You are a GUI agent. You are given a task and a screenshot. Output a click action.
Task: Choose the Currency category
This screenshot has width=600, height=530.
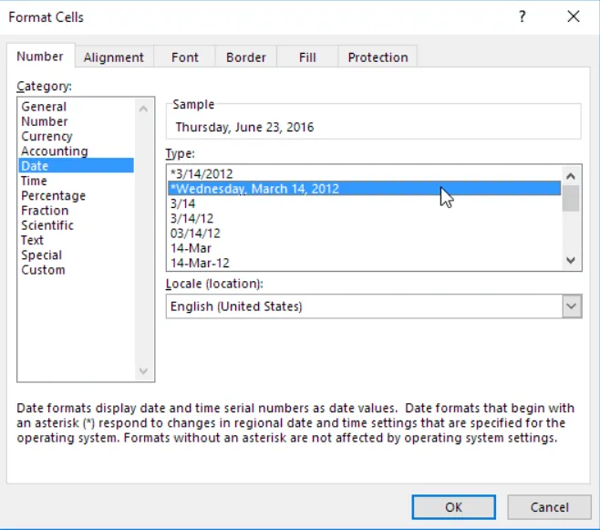point(47,136)
